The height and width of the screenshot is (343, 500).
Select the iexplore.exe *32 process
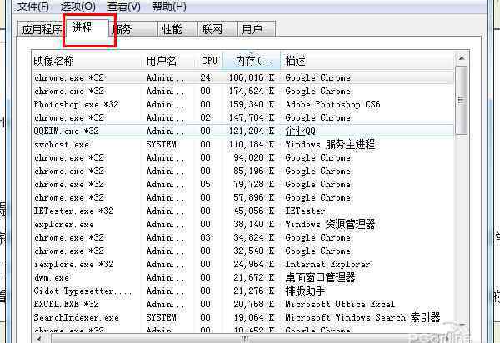(x=243, y=265)
